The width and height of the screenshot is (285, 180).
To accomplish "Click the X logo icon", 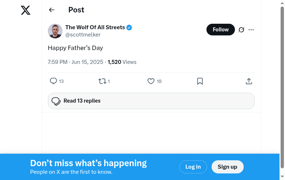I will coord(26,10).
